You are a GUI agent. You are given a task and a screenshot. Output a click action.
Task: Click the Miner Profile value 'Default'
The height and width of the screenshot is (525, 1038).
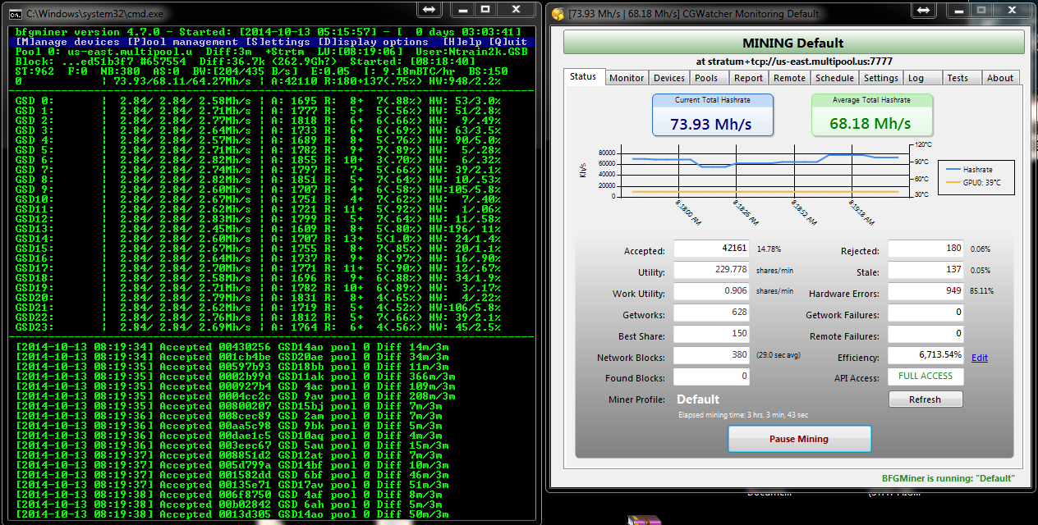(x=698, y=399)
